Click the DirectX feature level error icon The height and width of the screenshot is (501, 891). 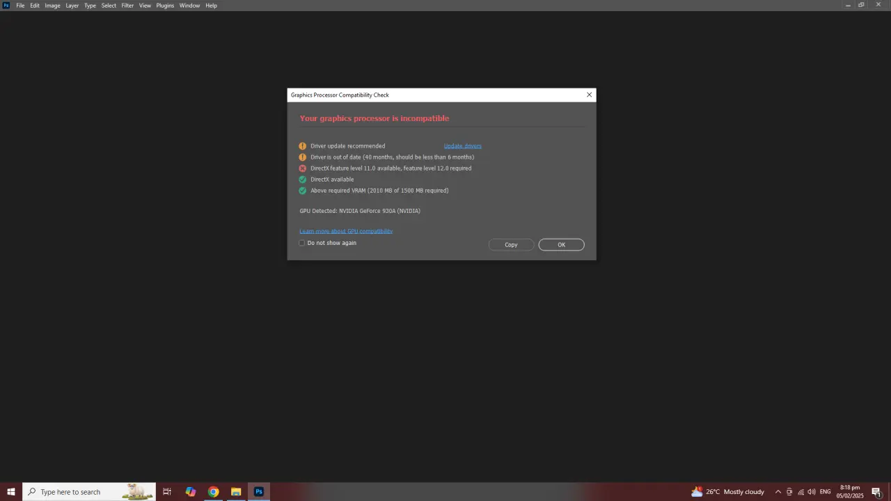tap(303, 168)
